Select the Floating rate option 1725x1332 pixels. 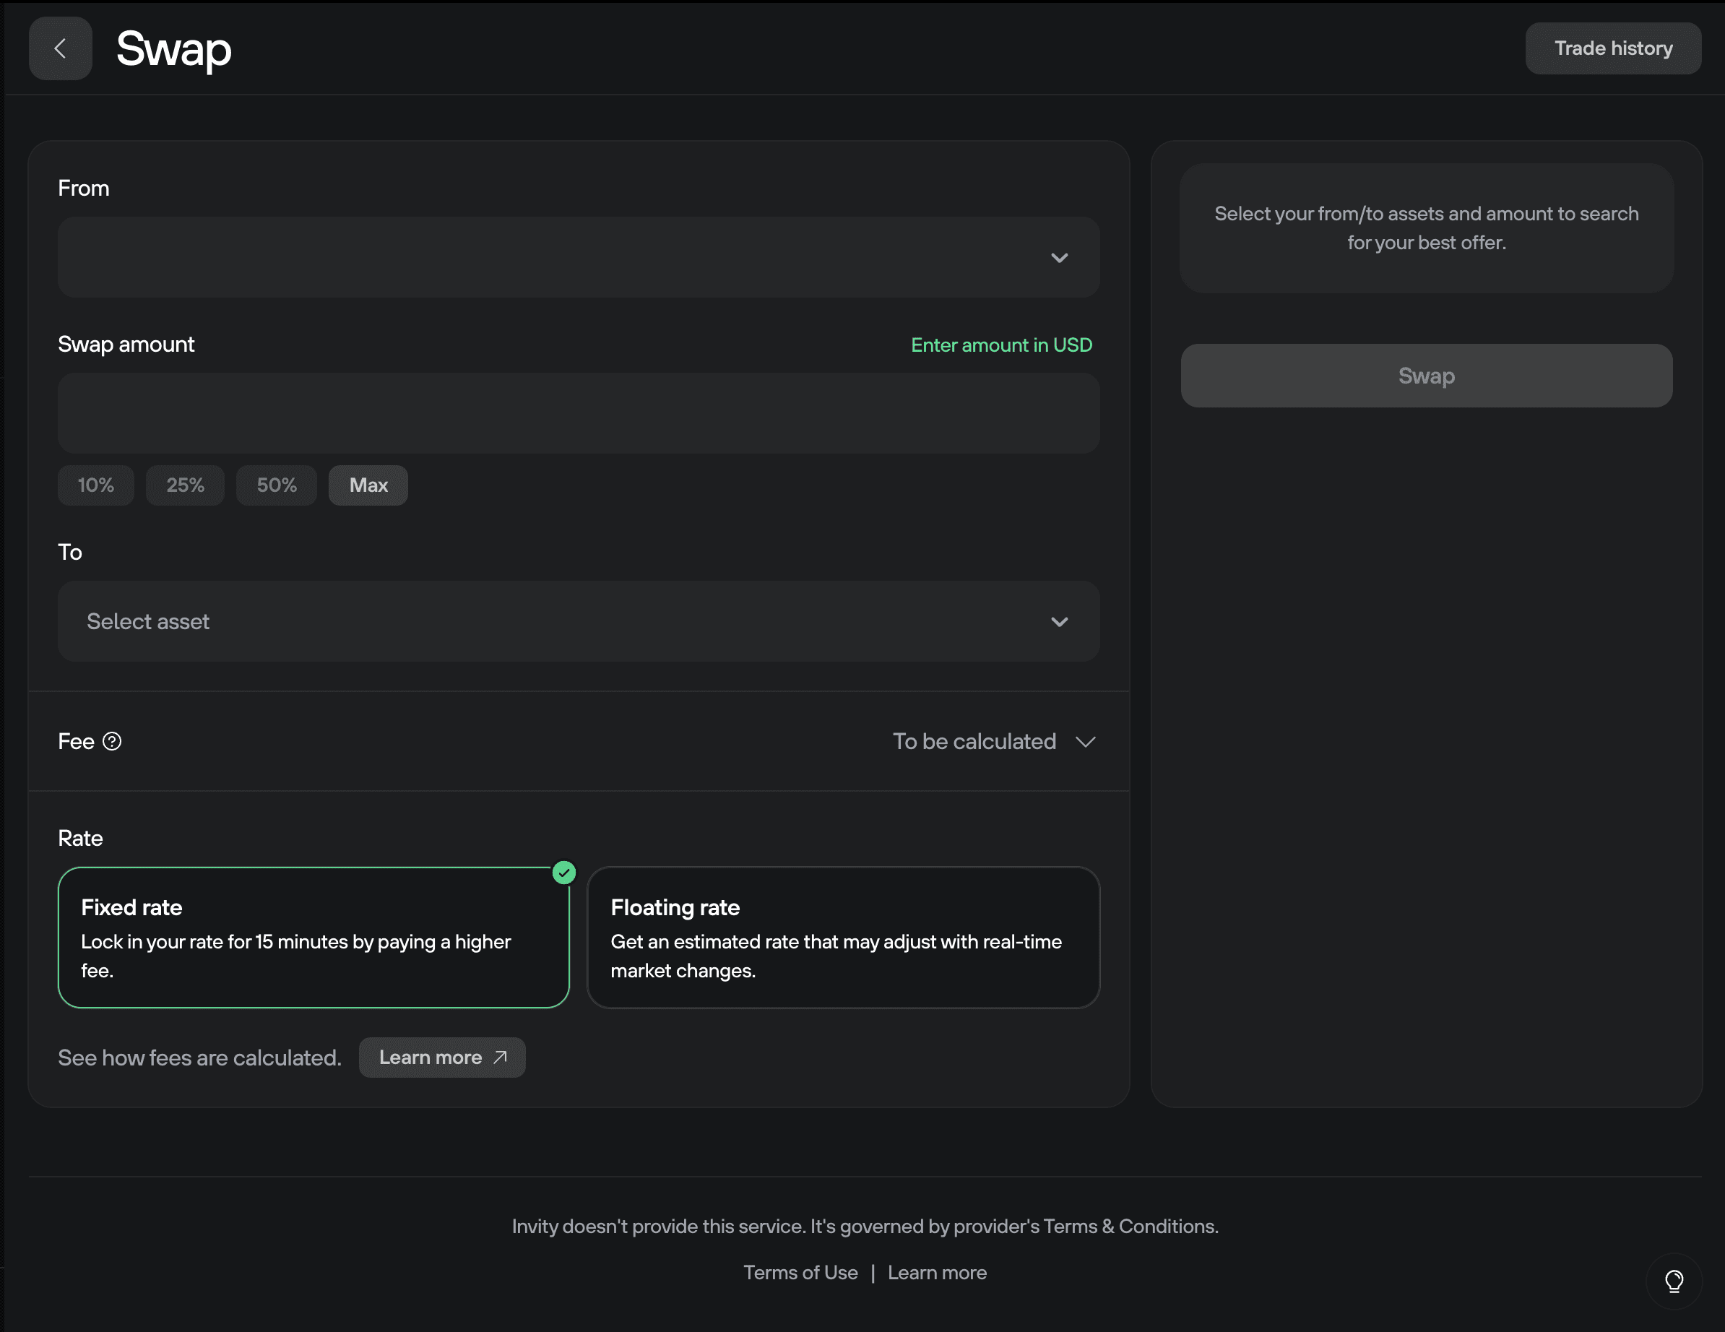coord(843,938)
